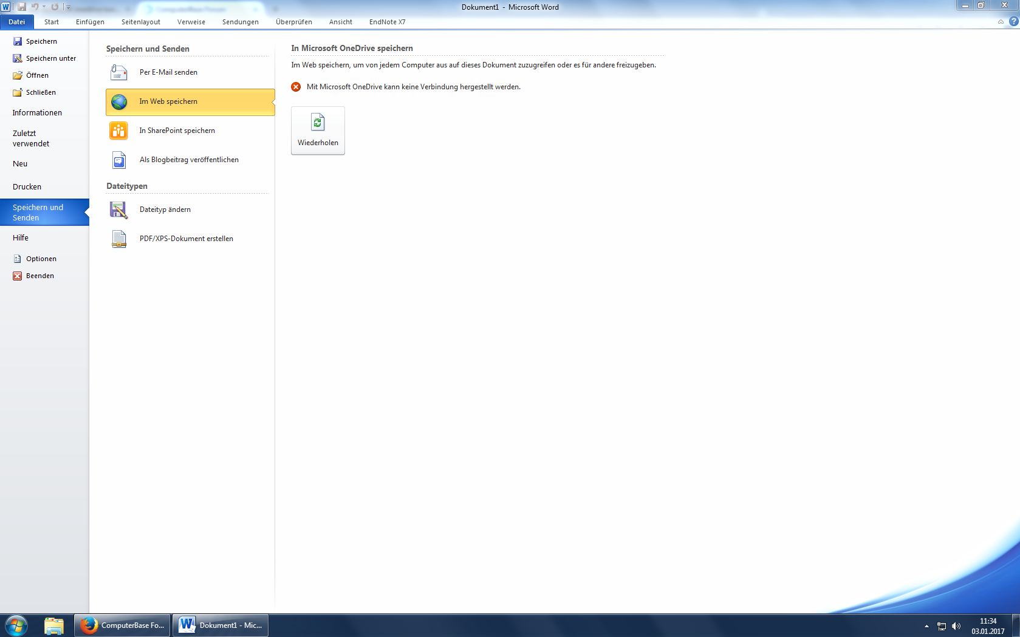Select Dateityp ändern under Dateitypen
The image size is (1020, 637).
pyautogui.click(x=190, y=209)
